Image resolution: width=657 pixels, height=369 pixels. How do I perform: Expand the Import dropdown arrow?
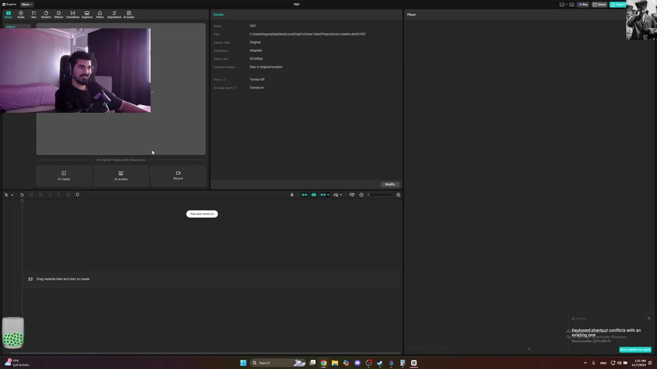coord(27,27)
